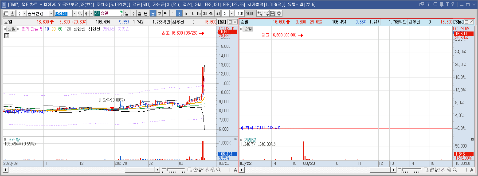Zoom in 3-minute chart with plus icon

pos(466,170)
